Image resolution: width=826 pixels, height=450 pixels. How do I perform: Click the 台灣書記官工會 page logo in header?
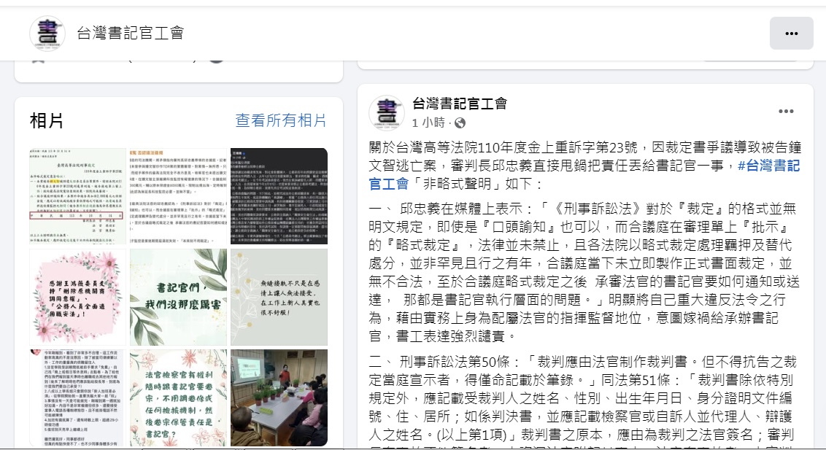[x=47, y=33]
